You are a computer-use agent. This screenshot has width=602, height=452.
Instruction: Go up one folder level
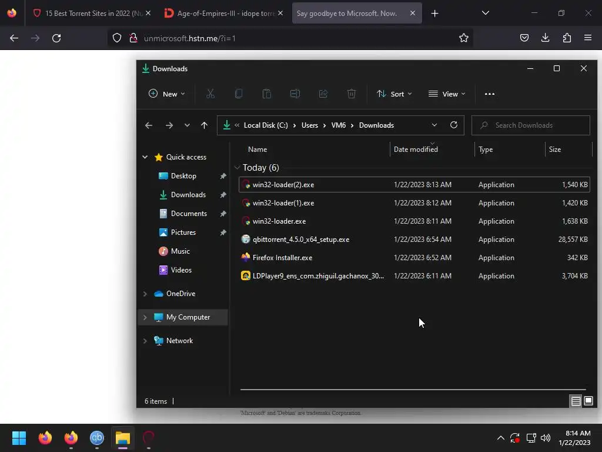(x=204, y=125)
